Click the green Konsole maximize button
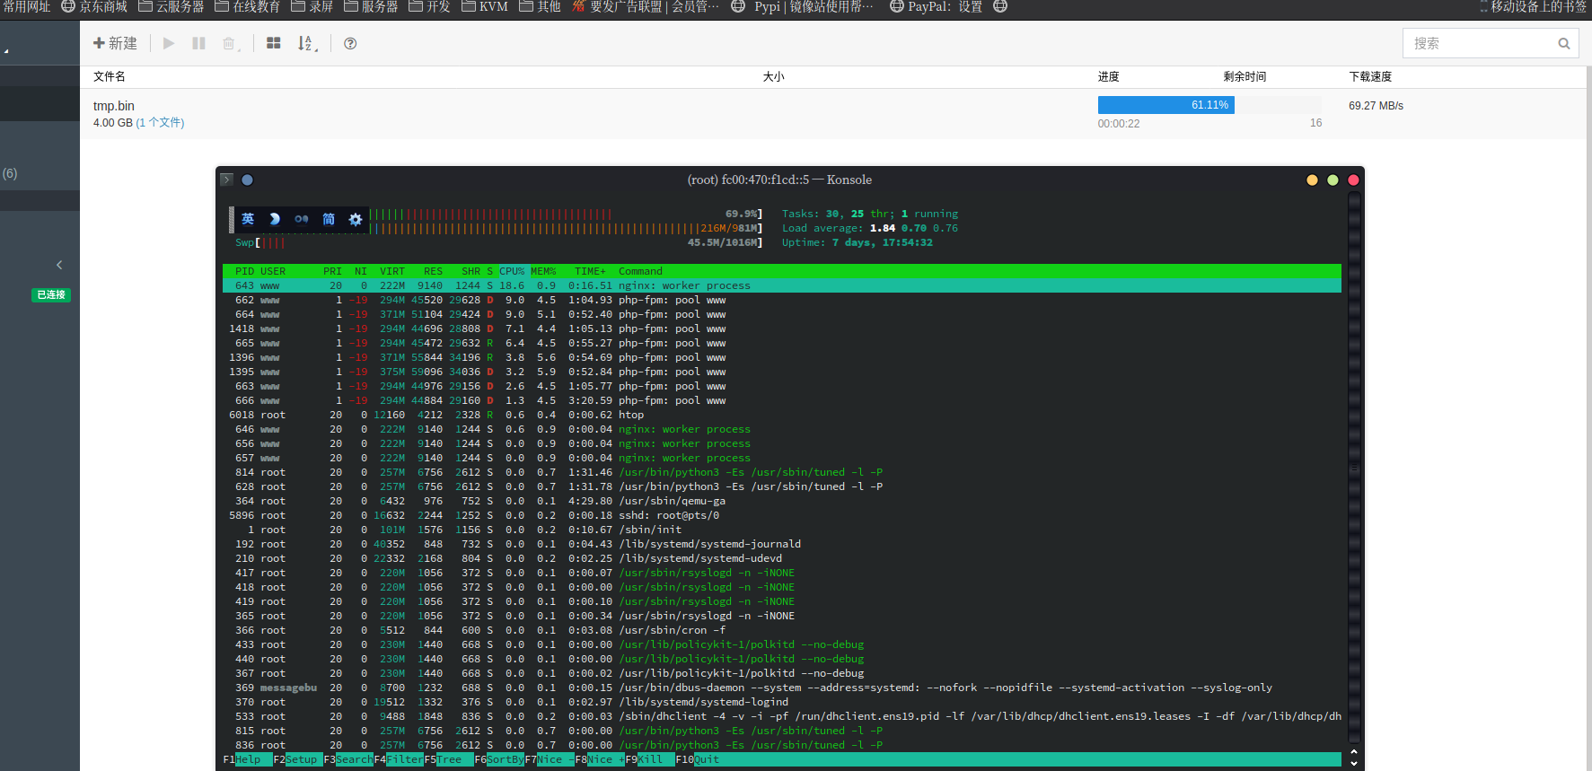This screenshot has height=771, width=1592. (1333, 180)
